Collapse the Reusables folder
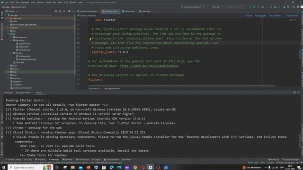Viewport: 303px width, 170px height. coord(11,40)
